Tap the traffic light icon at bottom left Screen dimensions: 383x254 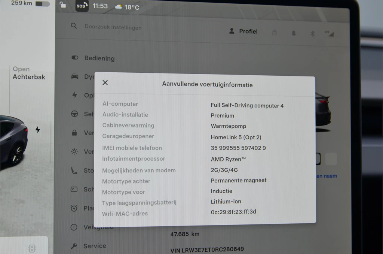click(x=32, y=248)
